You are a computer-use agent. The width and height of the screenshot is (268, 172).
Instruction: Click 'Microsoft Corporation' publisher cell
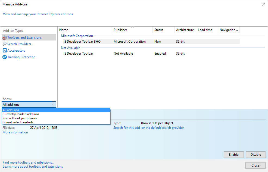click(x=130, y=42)
